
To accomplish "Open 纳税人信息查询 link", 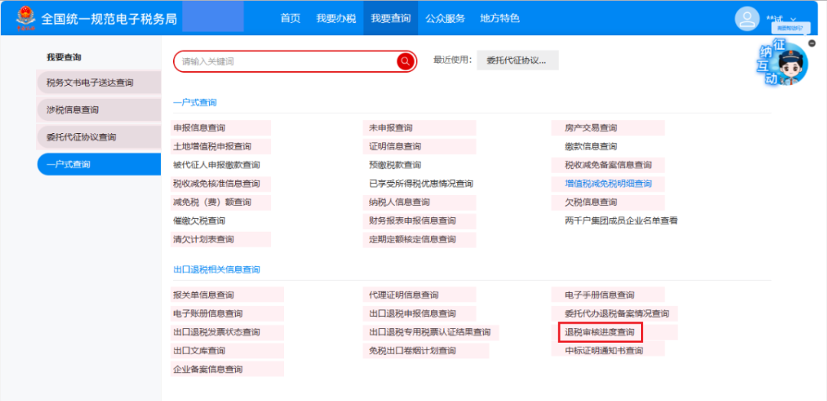I will click(399, 203).
